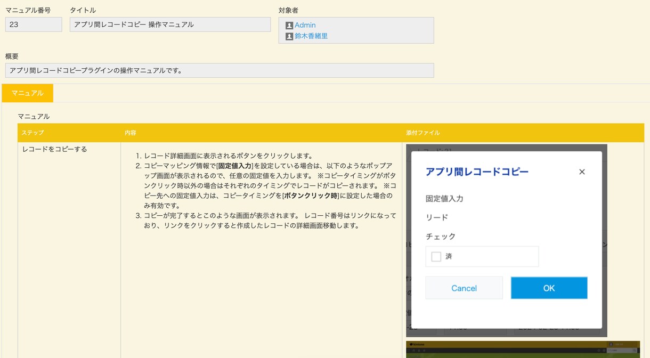Viewport: 650px width, 358px height.
Task: Click the user icon beside Admin
Action: pos(289,26)
